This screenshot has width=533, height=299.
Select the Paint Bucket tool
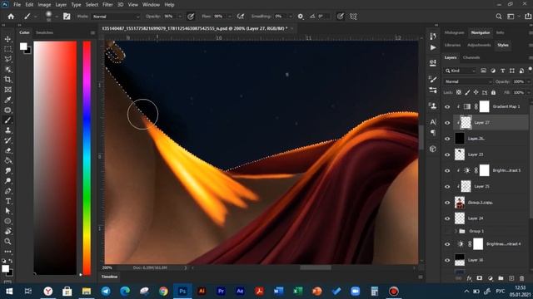pyautogui.click(x=7, y=160)
